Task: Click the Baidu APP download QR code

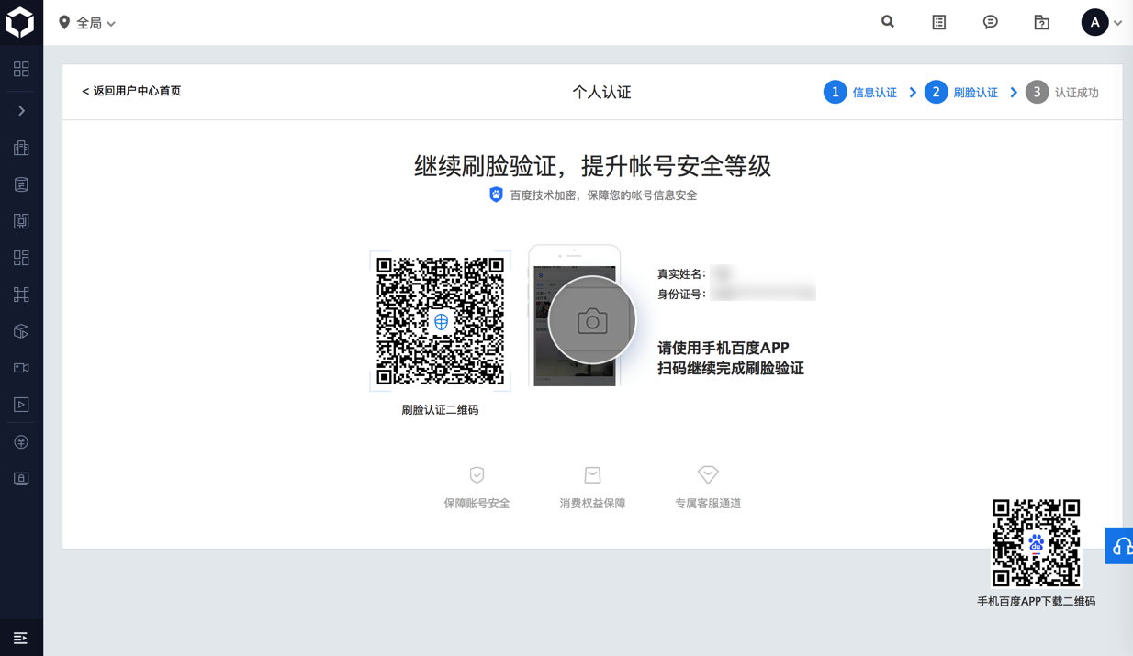Action: tap(1036, 543)
